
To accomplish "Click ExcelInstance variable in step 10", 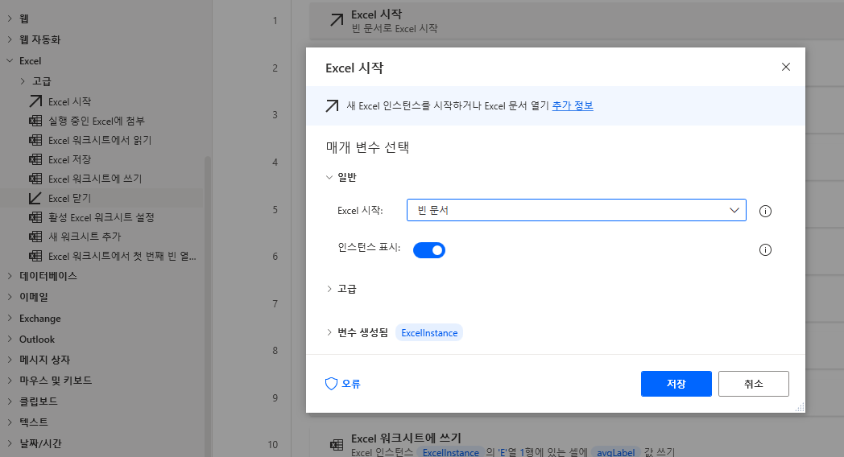I will 450,453.
